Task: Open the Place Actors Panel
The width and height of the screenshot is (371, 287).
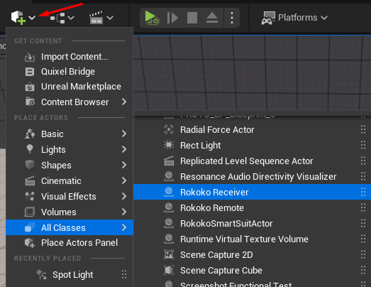Action: pos(70,243)
